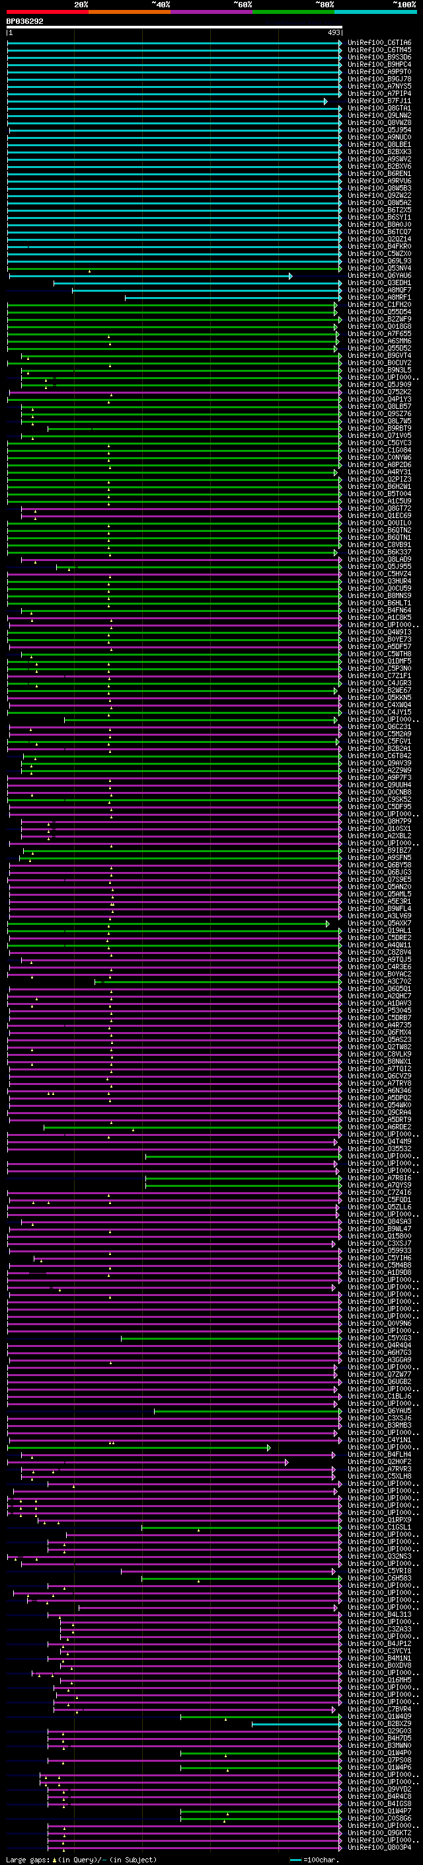Select label UniRef100_Q32NS3

(x=379, y=1556)
